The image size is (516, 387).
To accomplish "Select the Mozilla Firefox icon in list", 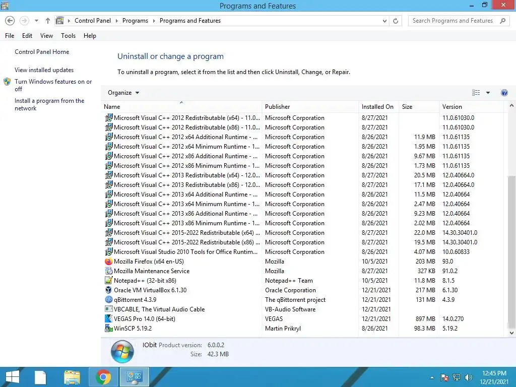I will pos(109,262).
